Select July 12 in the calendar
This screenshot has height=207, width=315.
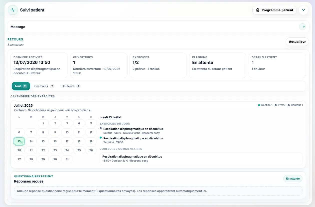[91, 132]
